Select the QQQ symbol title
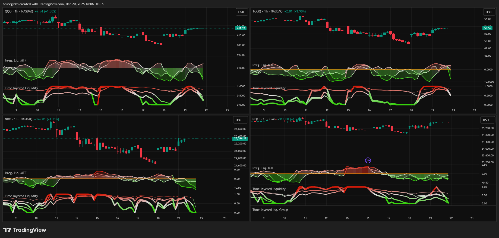499x238 pixels. coord(8,11)
